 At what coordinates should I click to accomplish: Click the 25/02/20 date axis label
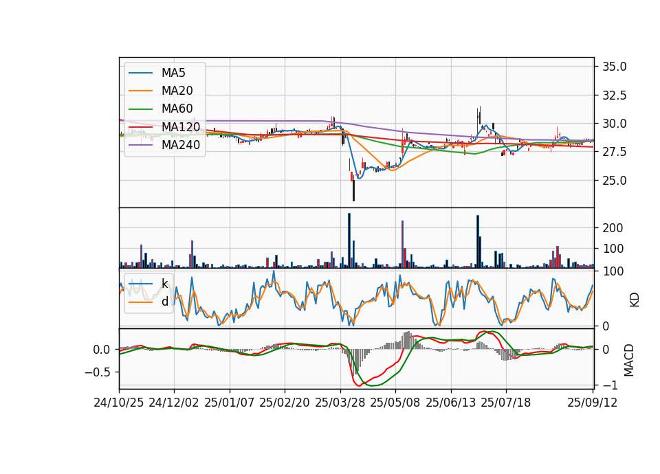[285, 403]
